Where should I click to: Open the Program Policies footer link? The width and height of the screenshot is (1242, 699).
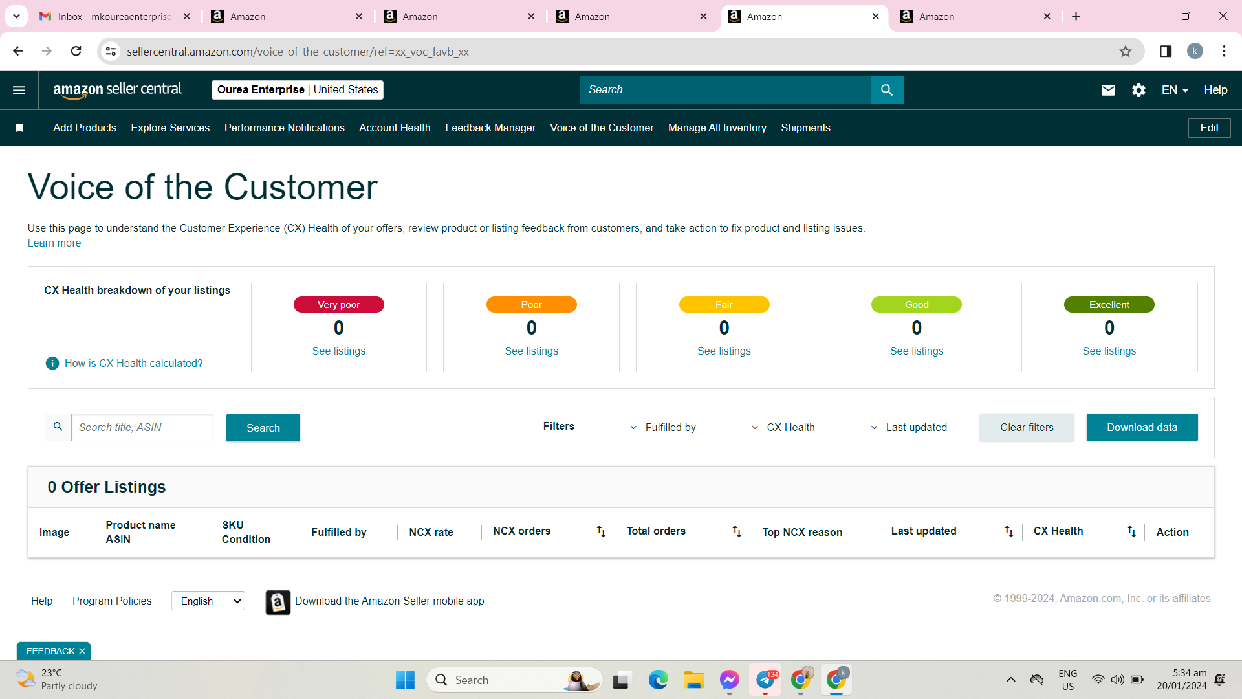112,601
